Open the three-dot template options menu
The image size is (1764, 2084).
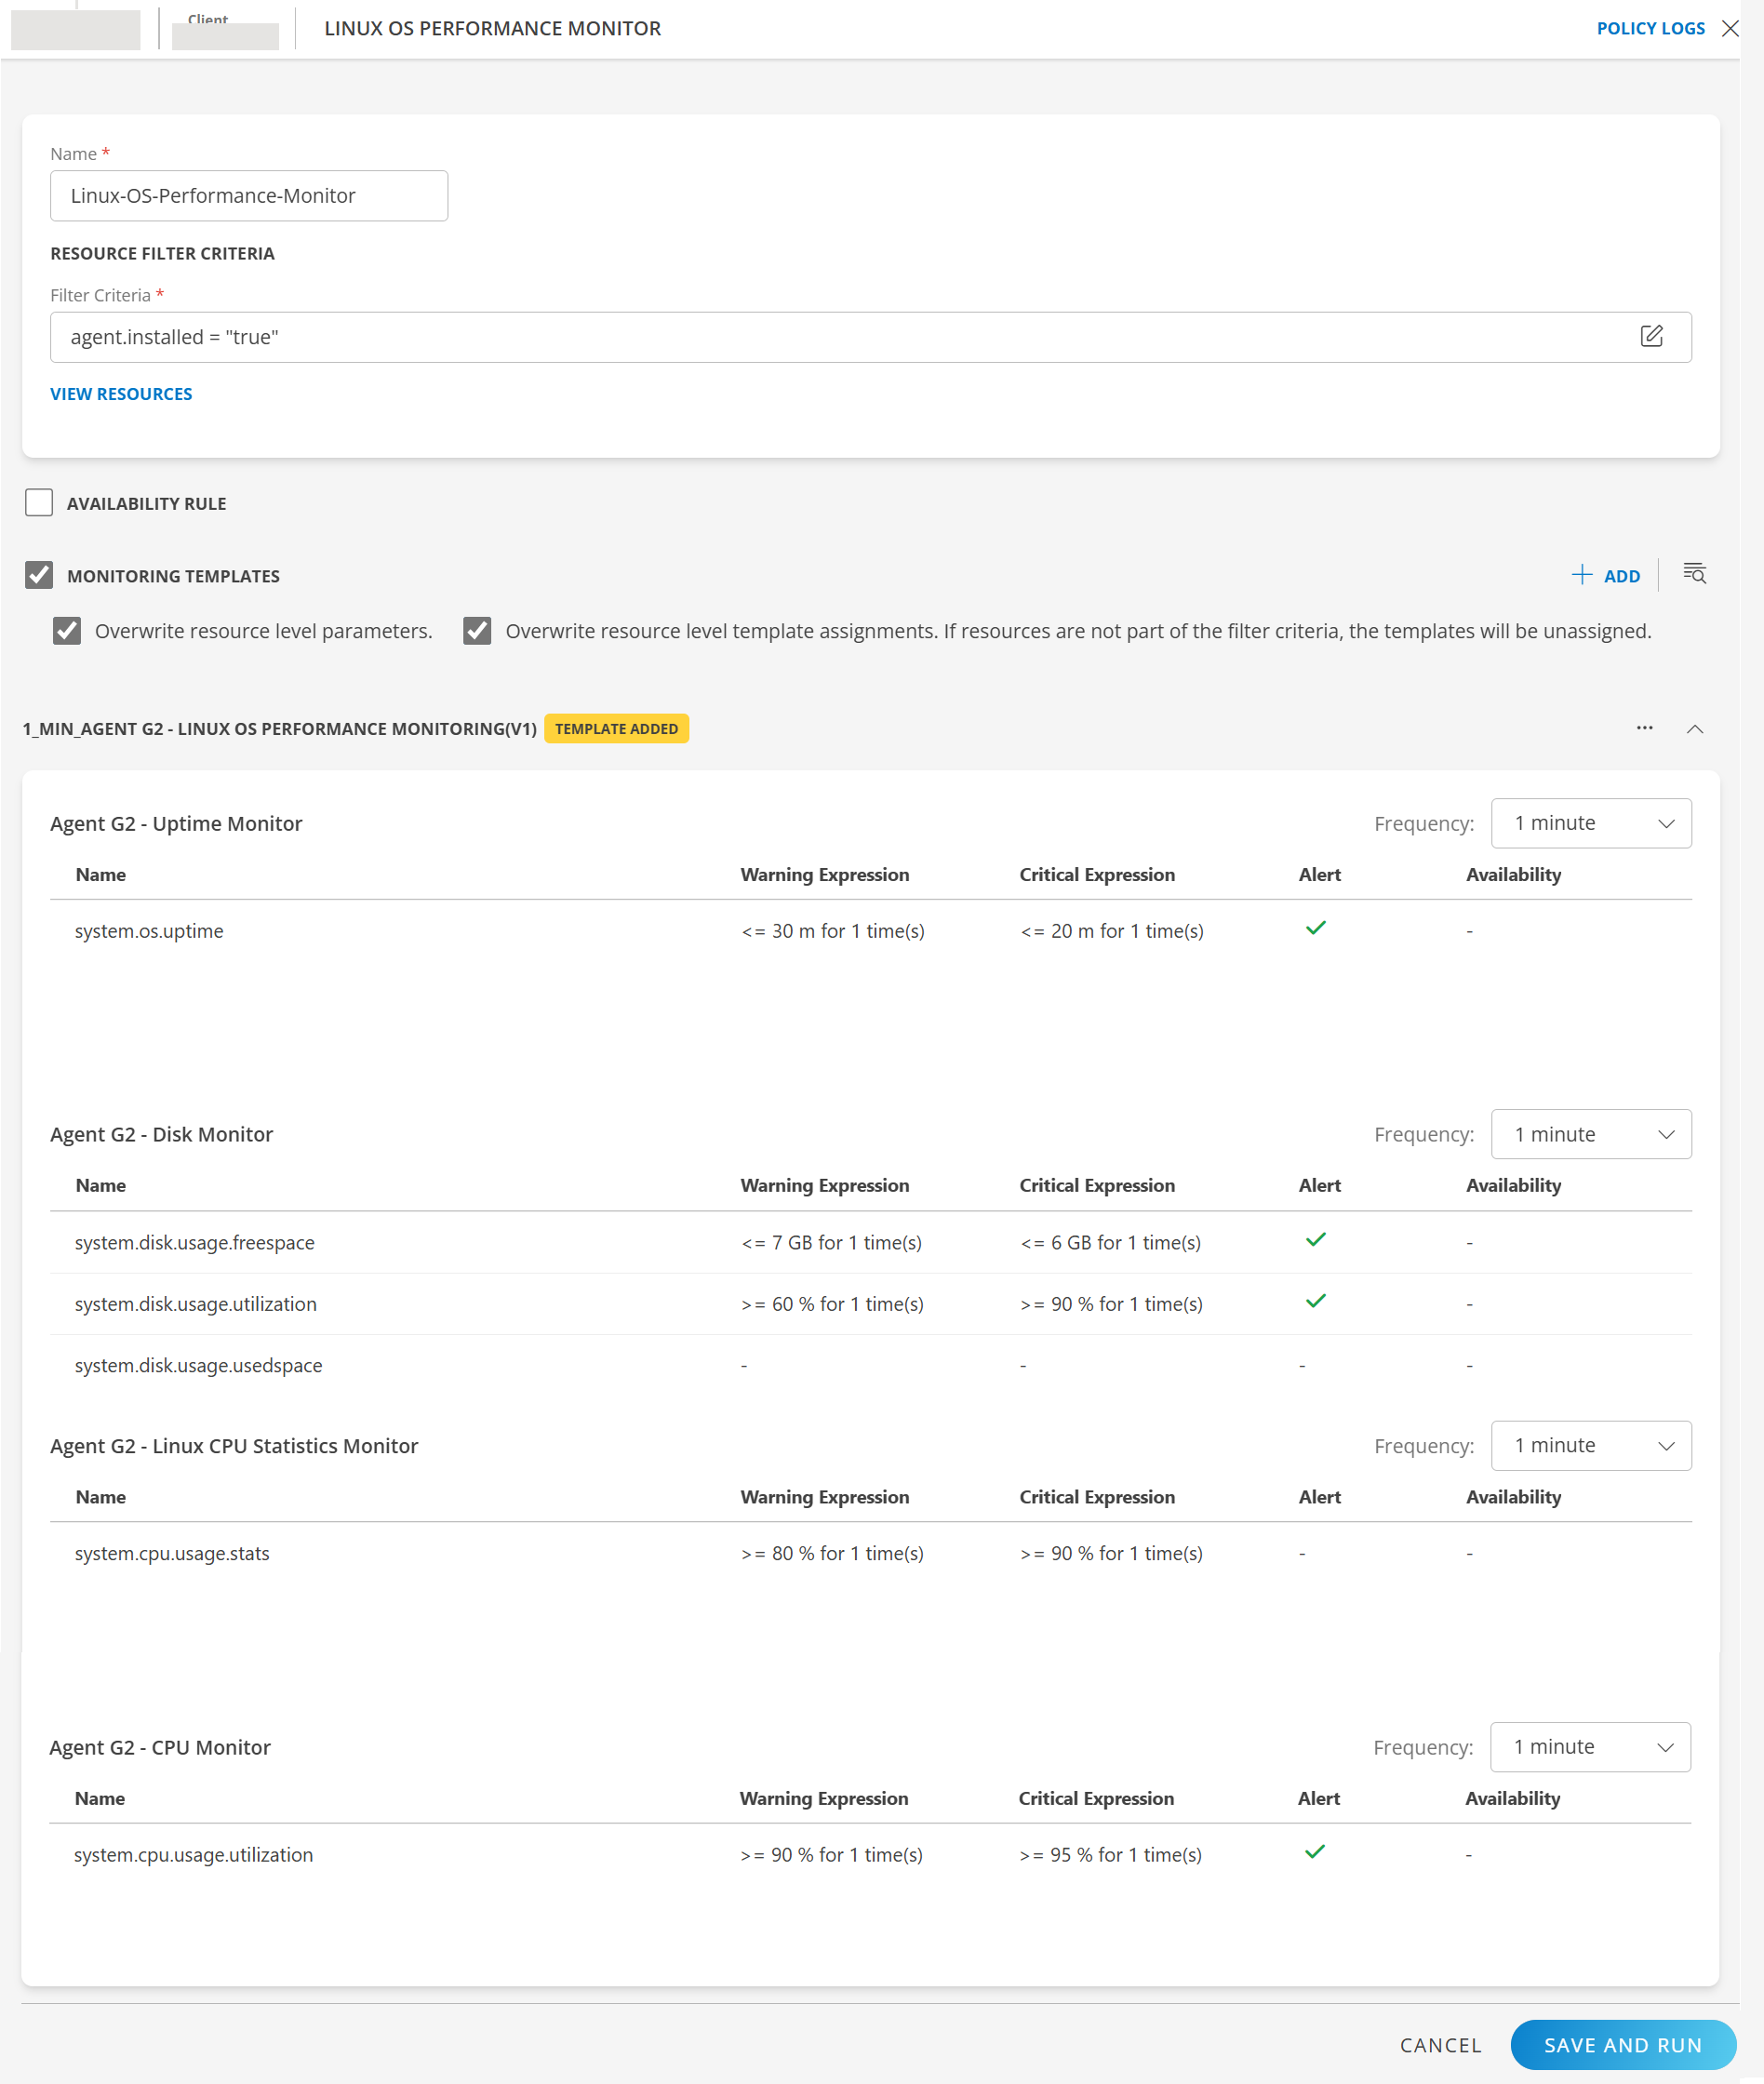coord(1644,728)
